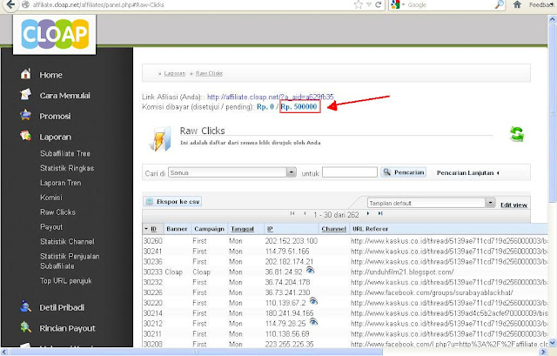Click the surabayablackhat Facebook referer URL
This screenshot has height=356, width=557.
pyautogui.click(x=432, y=292)
